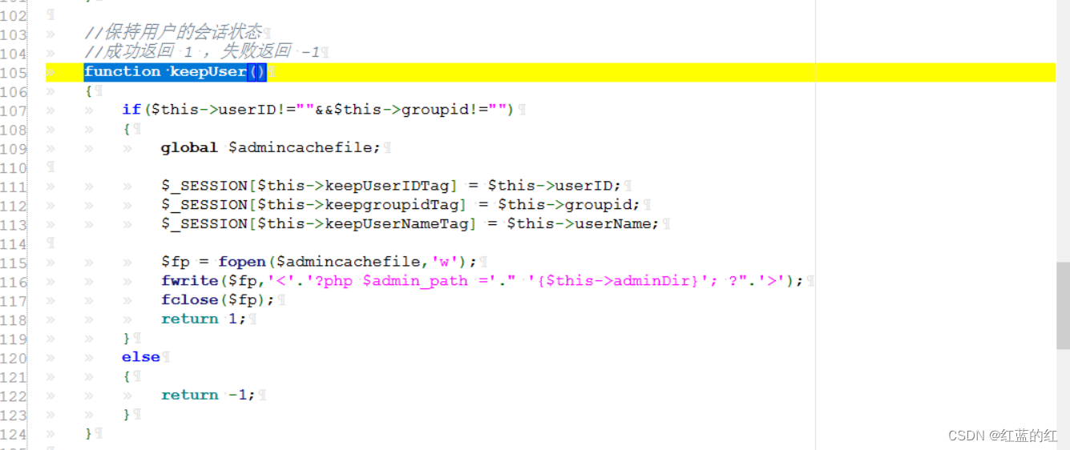Click the keepUserNameTag session assignment line
The image size is (1070, 450).
[410, 224]
